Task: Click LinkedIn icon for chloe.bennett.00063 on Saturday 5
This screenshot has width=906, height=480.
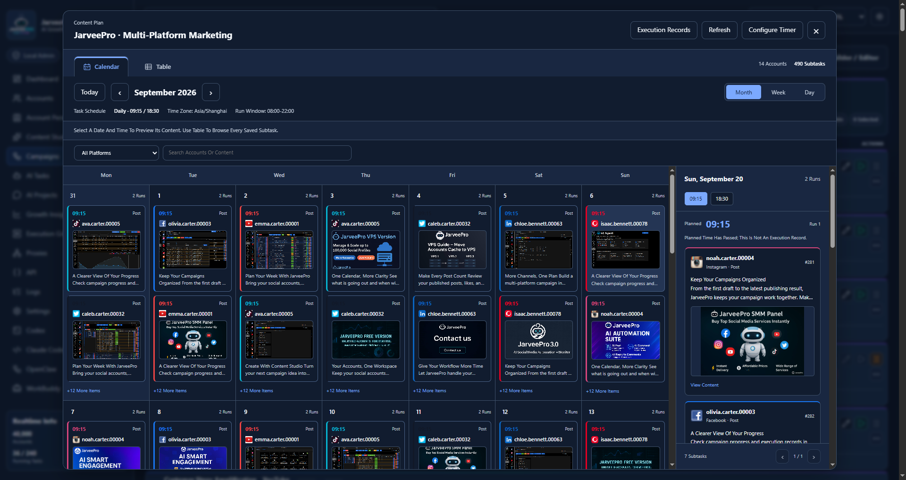Action: pyautogui.click(x=508, y=224)
